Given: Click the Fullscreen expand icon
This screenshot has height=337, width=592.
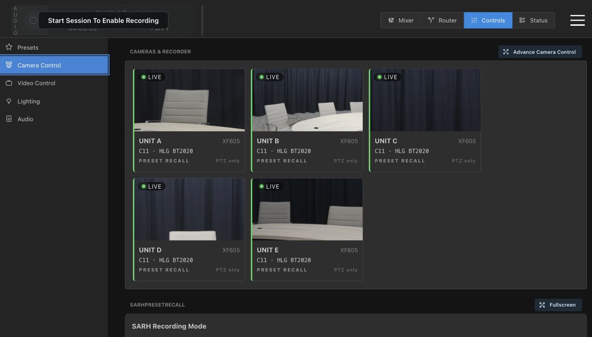Looking at the screenshot, I should (542, 305).
